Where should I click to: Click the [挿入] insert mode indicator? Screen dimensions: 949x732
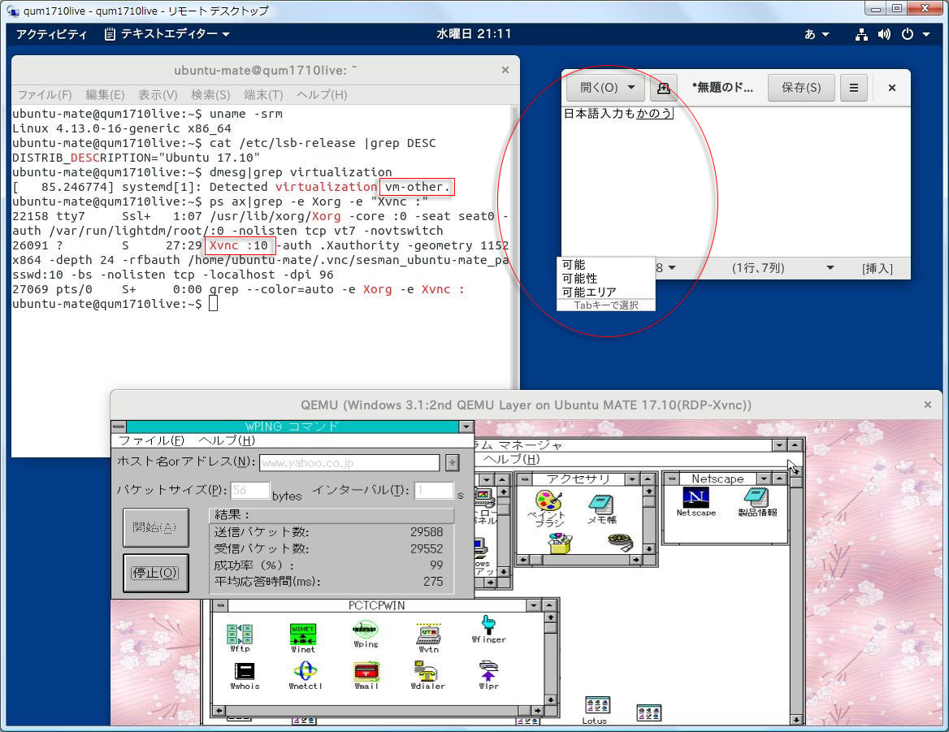tap(877, 268)
